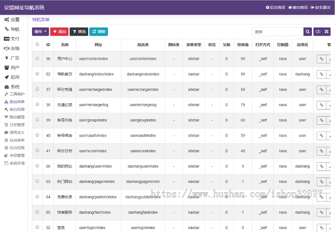Viewport: 335px width, 232px height.
Task: Click link icon for 积分日志 row
Action: coord(322,151)
